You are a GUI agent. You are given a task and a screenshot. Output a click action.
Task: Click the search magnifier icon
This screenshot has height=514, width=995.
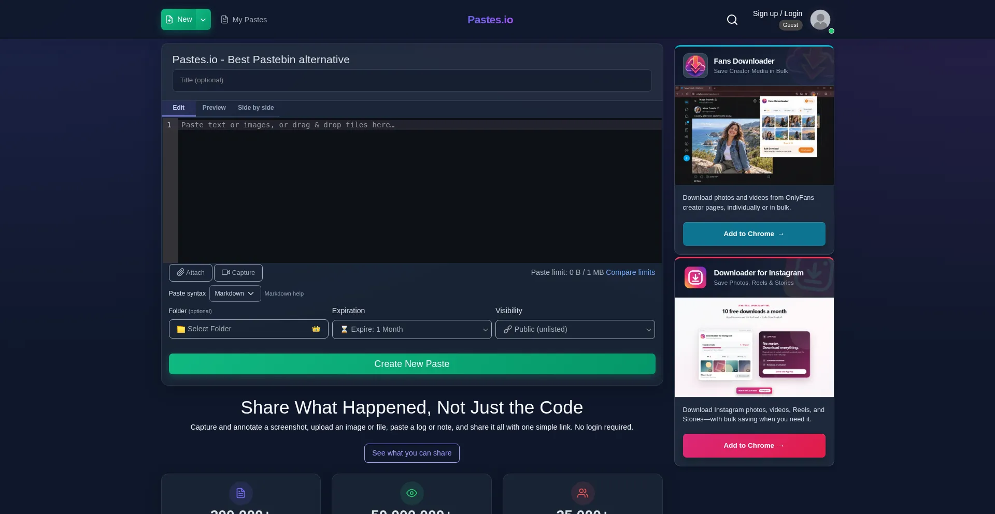[732, 20]
